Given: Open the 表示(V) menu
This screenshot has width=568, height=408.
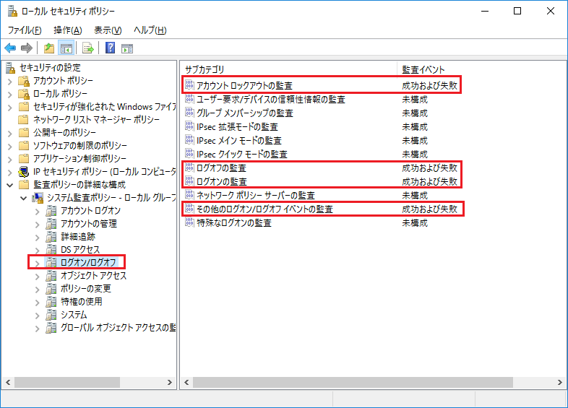Looking at the screenshot, I should click(108, 30).
